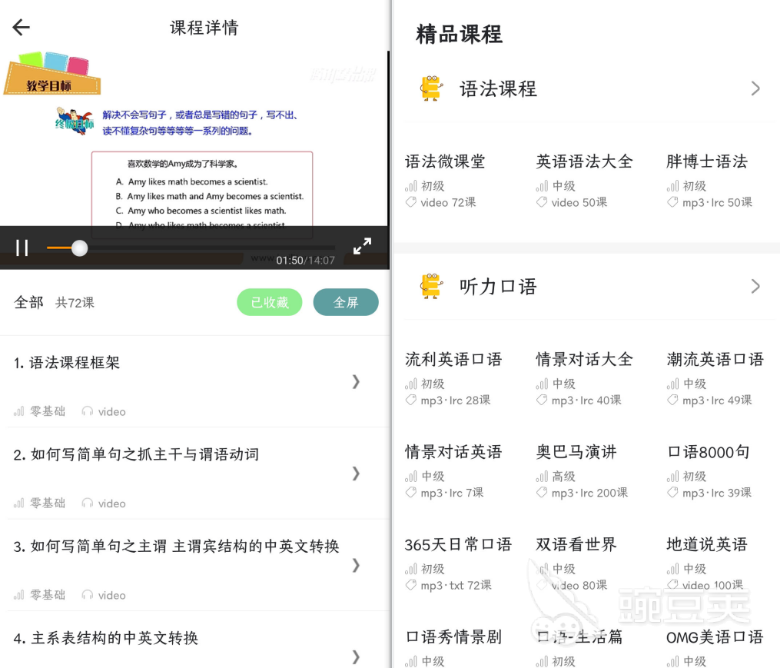
Task: Open the OMG美语口语 course
Action: 714,637
